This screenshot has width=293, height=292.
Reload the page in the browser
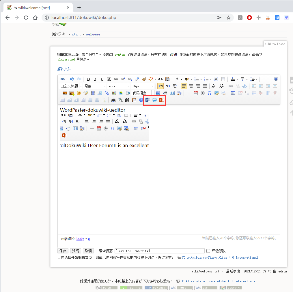pyautogui.click(x=26, y=18)
